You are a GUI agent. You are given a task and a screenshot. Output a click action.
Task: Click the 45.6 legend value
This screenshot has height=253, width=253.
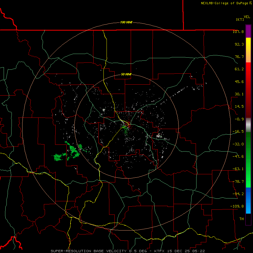239,82
